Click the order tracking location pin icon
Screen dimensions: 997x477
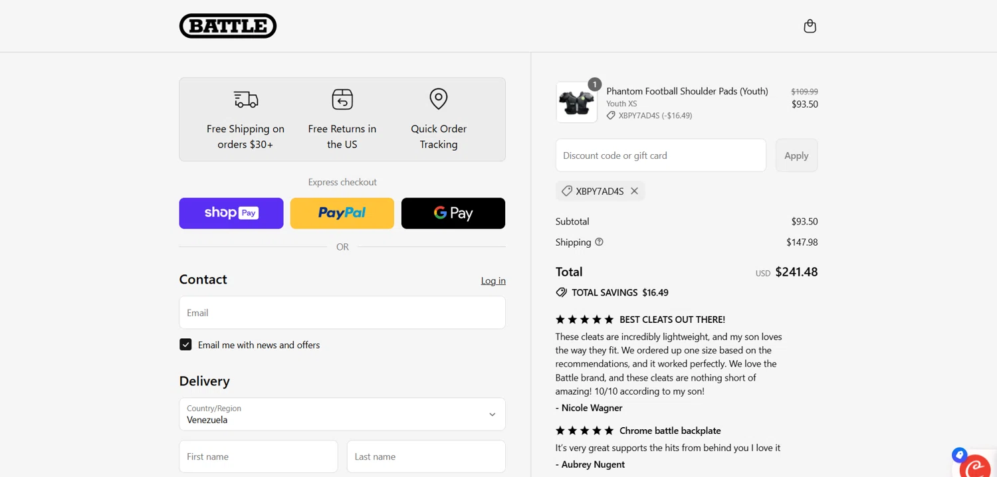(439, 99)
